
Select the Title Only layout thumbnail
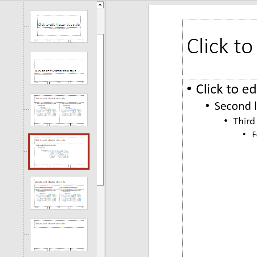59,235
